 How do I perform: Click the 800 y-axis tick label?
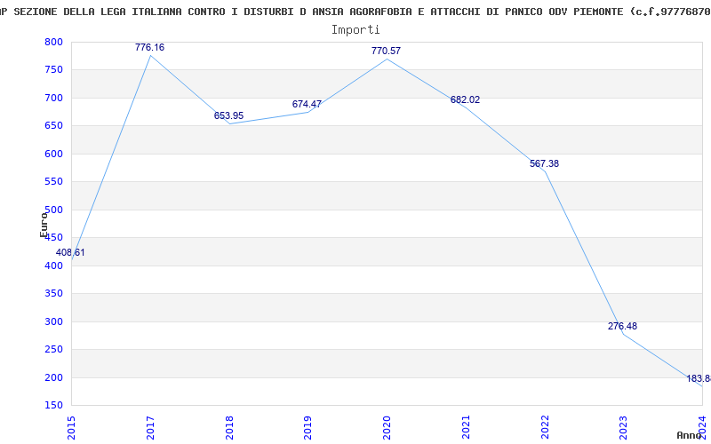click(53, 42)
